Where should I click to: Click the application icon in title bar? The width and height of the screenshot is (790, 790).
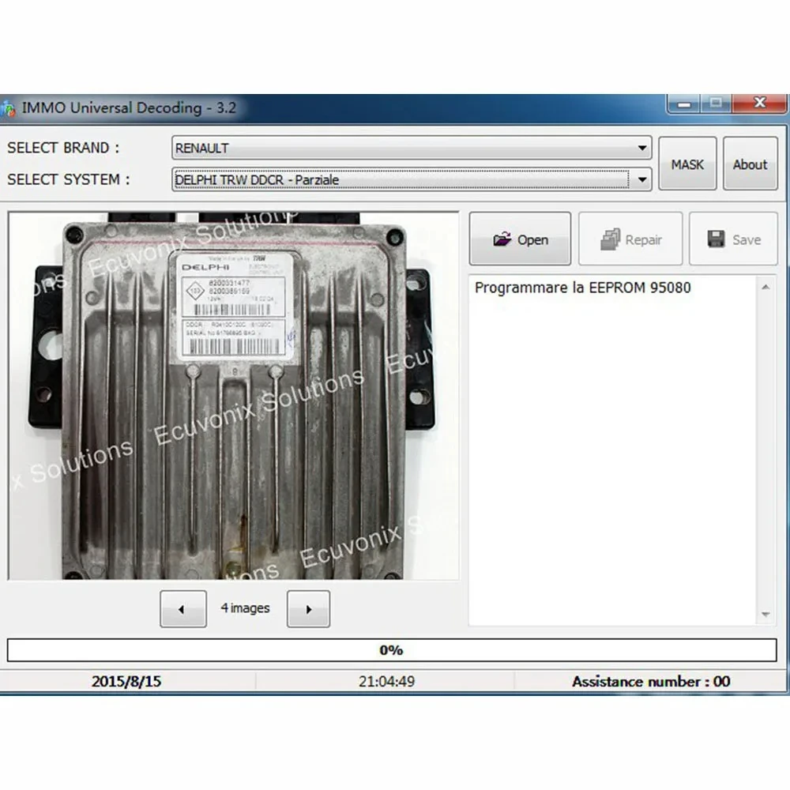[8, 107]
